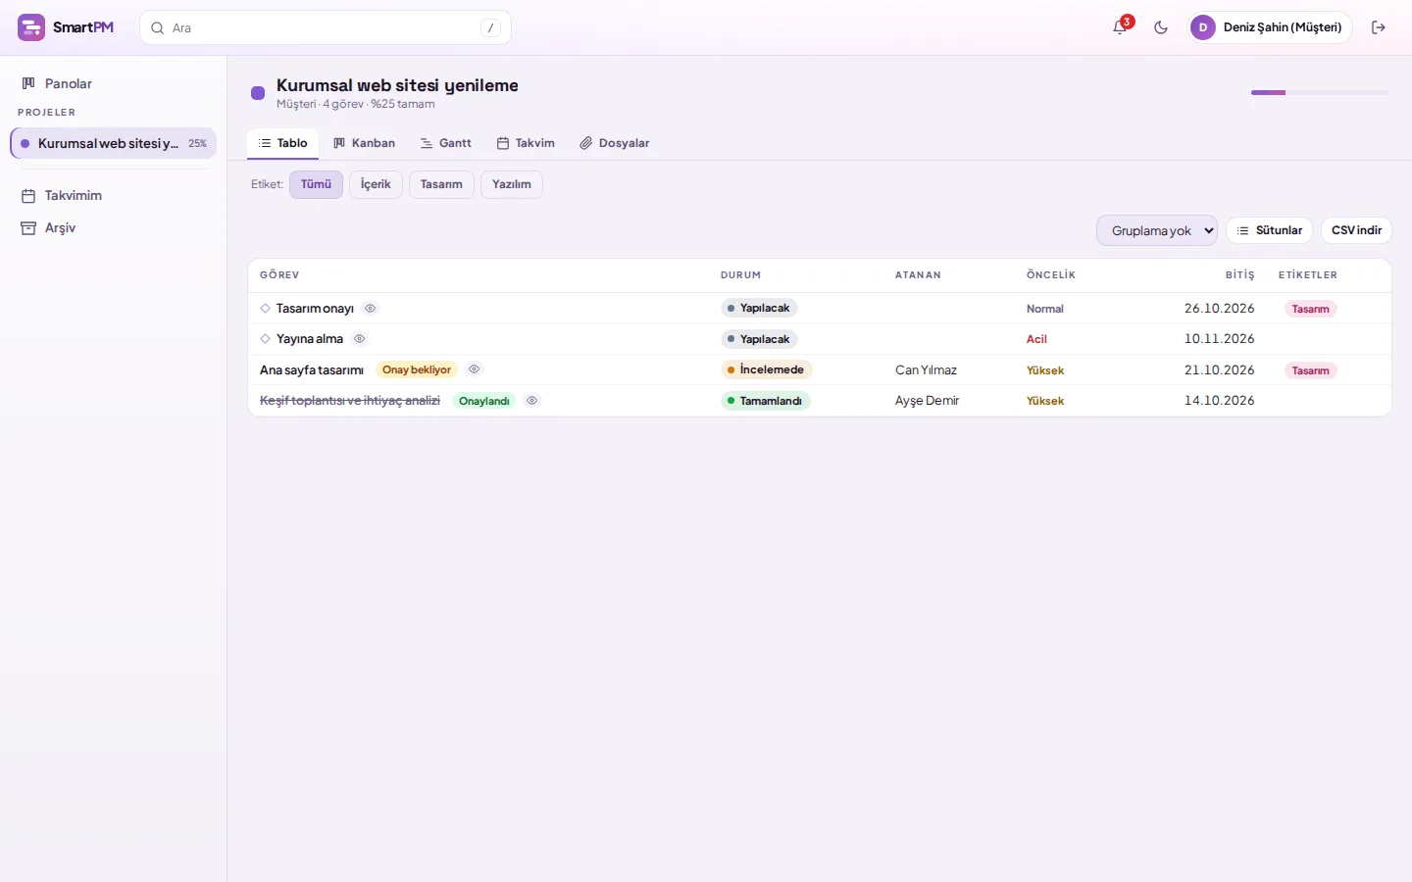Toggle dark mode moon icon
Image resolution: width=1412 pixels, height=882 pixels.
coord(1161,27)
